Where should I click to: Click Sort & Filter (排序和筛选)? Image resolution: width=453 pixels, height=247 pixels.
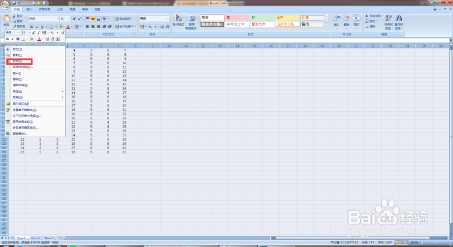389,22
